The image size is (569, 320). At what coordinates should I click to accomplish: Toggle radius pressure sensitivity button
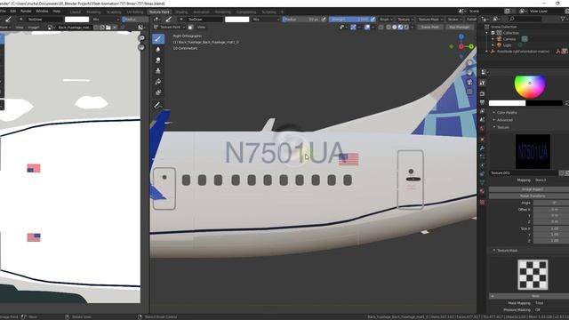[x=324, y=20]
